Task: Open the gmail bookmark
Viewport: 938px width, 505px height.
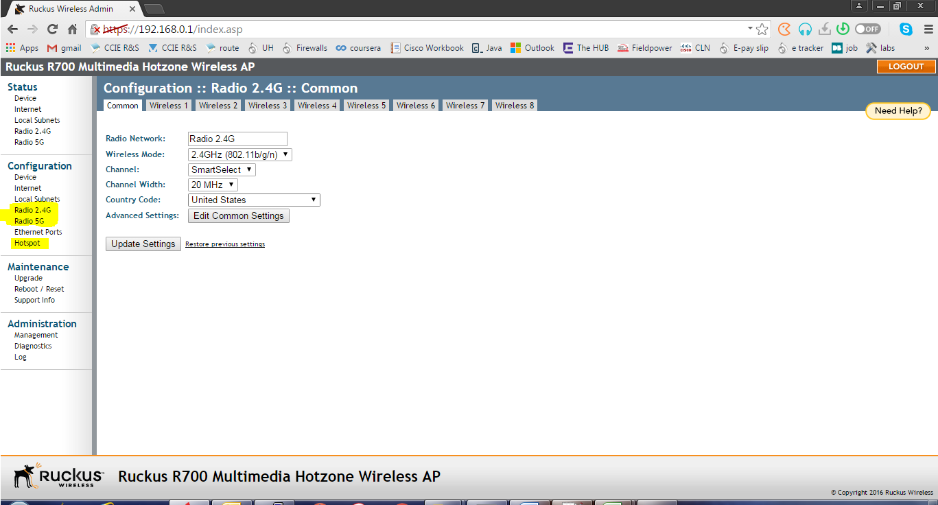Action: 64,47
